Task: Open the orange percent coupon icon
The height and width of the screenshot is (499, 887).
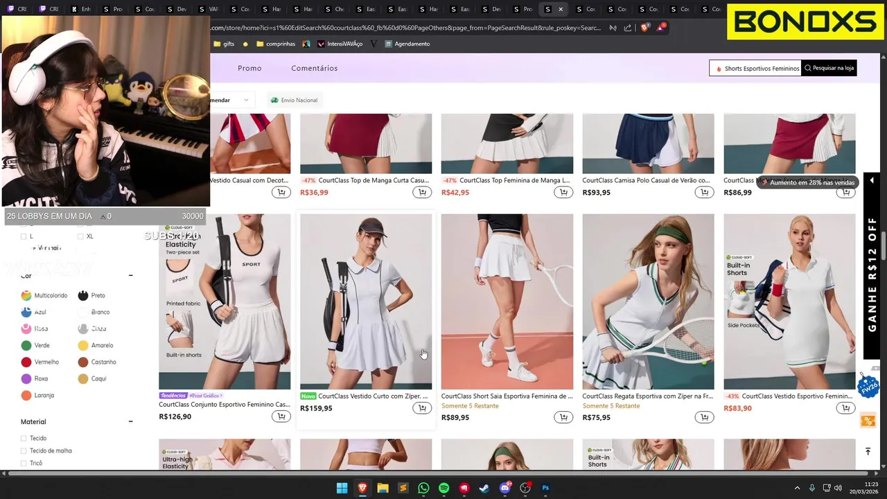Action: tap(868, 421)
